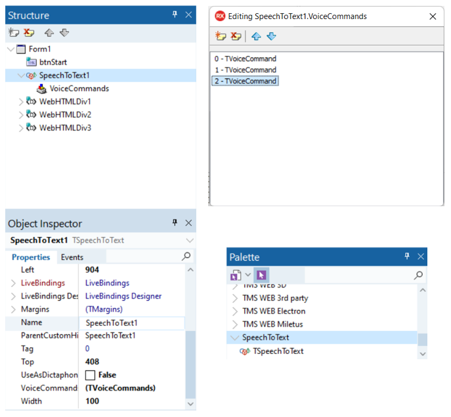Click the Object Inspector search magnifier icon
Image resolution: width=451 pixels, height=417 pixels.
point(186,256)
